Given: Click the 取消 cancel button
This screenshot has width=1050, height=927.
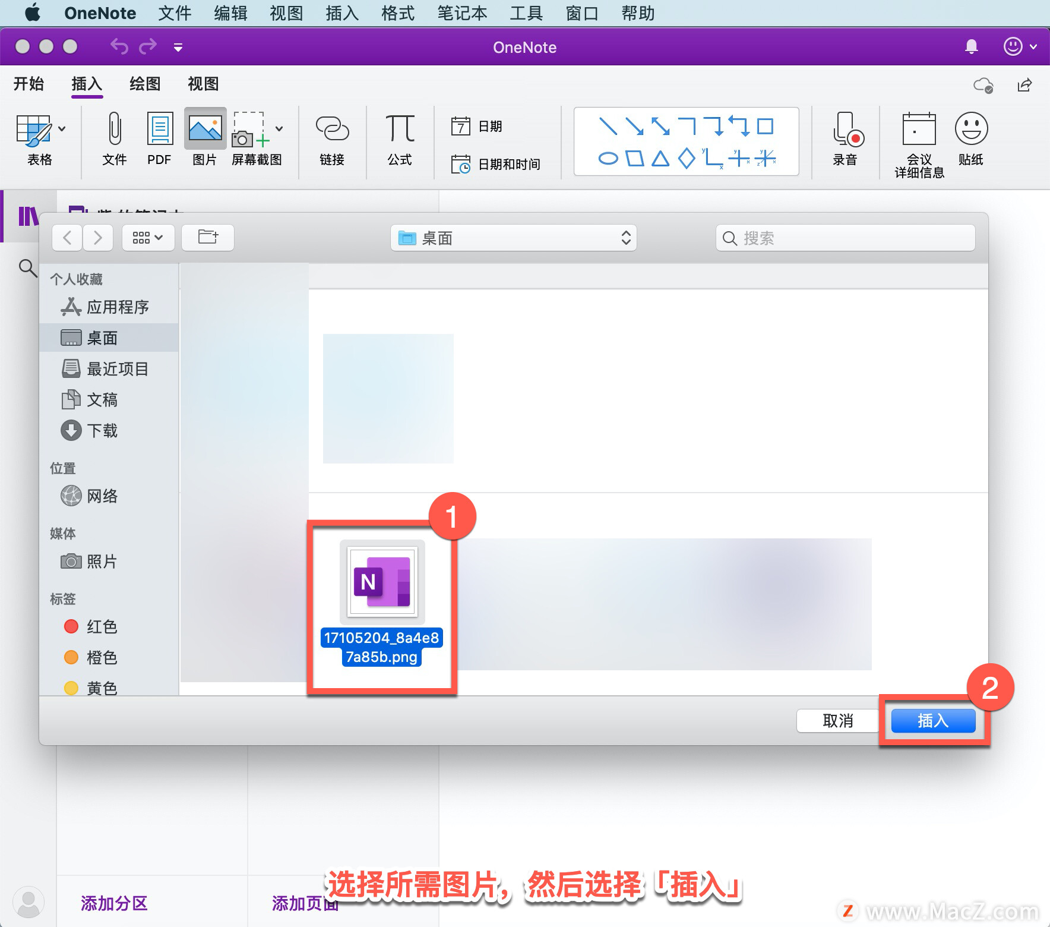Looking at the screenshot, I should [x=837, y=721].
